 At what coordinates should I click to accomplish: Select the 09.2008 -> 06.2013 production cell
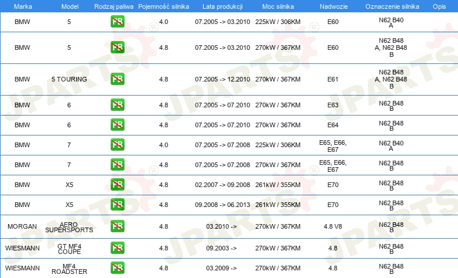(223, 205)
